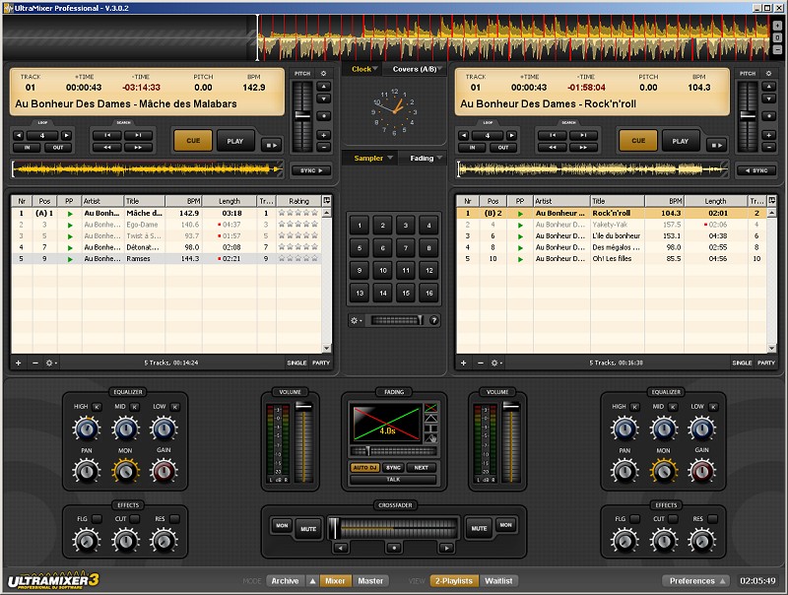Screen dimensions: 788x595
Task: Select the manual hand fade curve icon
Action: coord(430,438)
